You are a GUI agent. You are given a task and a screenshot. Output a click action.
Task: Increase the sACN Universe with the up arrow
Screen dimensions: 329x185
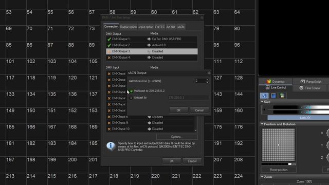[207, 80]
